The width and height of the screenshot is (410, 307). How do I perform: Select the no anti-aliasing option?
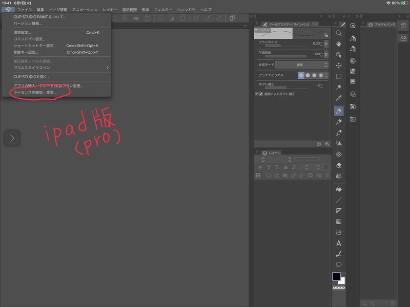301,75
